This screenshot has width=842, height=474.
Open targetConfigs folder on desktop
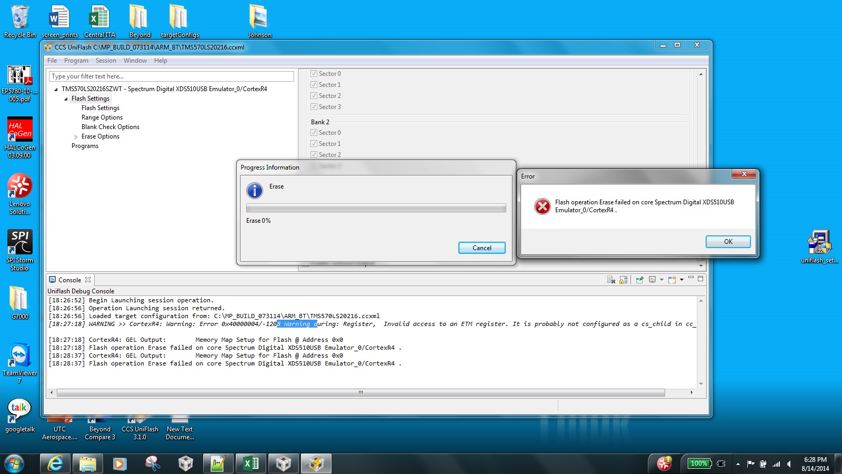point(179,21)
